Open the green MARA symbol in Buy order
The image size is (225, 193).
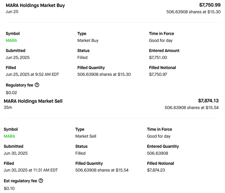pyautogui.click(x=11, y=40)
